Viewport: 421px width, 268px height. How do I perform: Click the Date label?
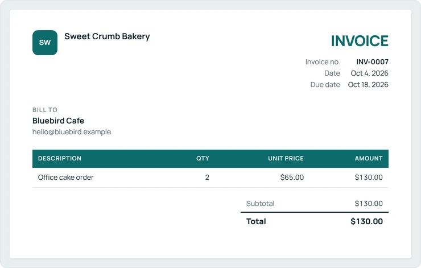pos(332,73)
